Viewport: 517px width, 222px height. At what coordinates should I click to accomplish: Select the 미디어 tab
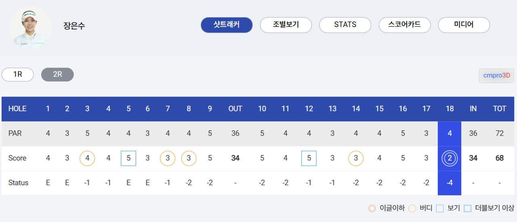[464, 25]
